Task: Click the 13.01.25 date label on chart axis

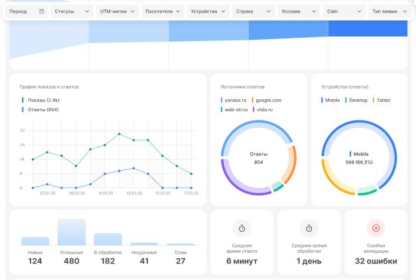Action: pos(134,193)
